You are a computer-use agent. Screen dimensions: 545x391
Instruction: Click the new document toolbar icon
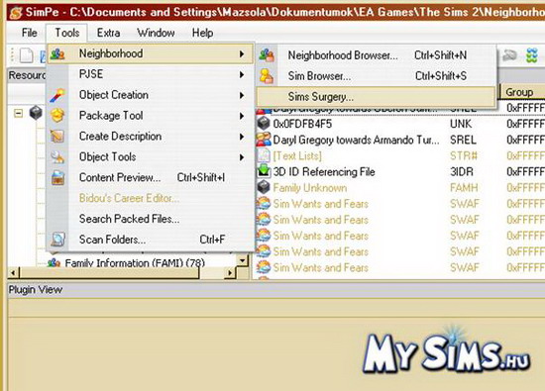[27, 55]
